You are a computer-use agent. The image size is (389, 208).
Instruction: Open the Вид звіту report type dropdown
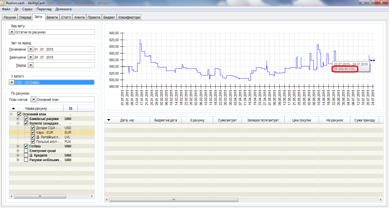tap(12, 32)
